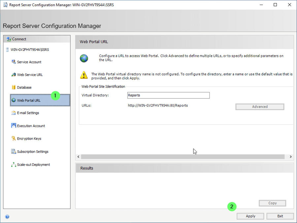Viewport: 297px width, 223px height.
Task: Click the E-mail Settings envelope icon
Action: (14, 113)
